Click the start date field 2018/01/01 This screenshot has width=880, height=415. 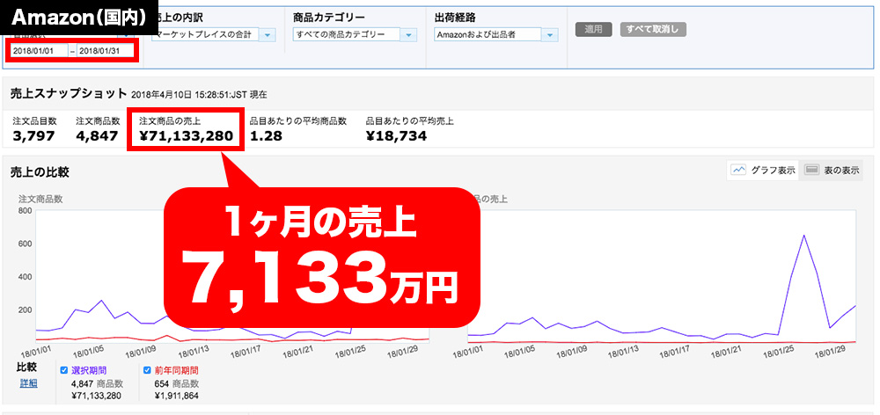point(40,51)
